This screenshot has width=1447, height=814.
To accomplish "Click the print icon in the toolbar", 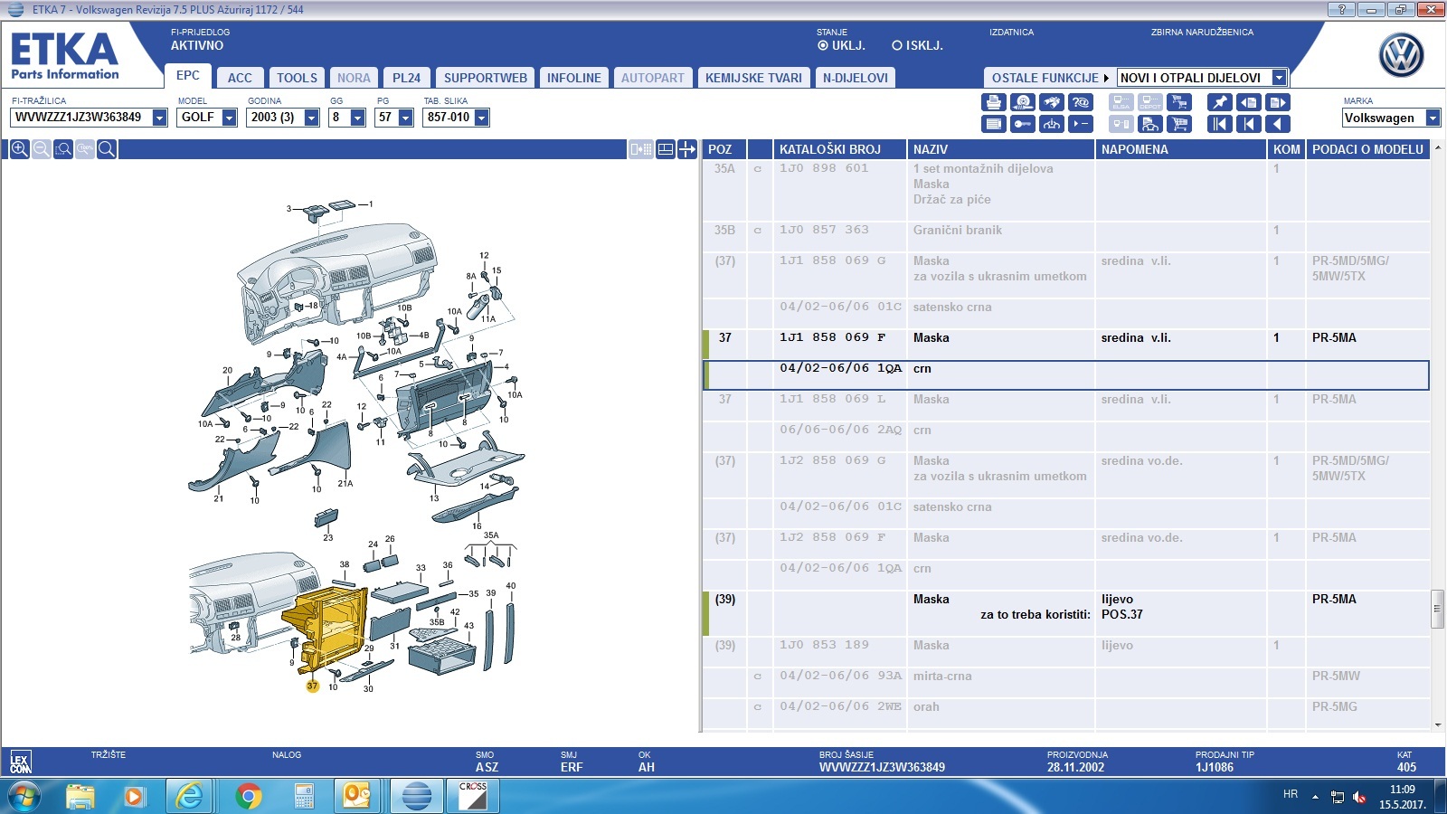I will click(994, 102).
